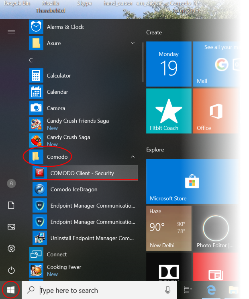The image size is (249, 299).
Task: Click the Candy Crush Friends Saga label
Action: pyautogui.click(x=78, y=121)
